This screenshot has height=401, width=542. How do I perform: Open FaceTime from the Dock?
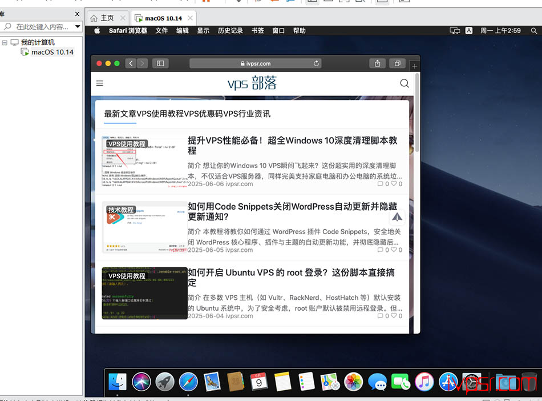(401, 382)
